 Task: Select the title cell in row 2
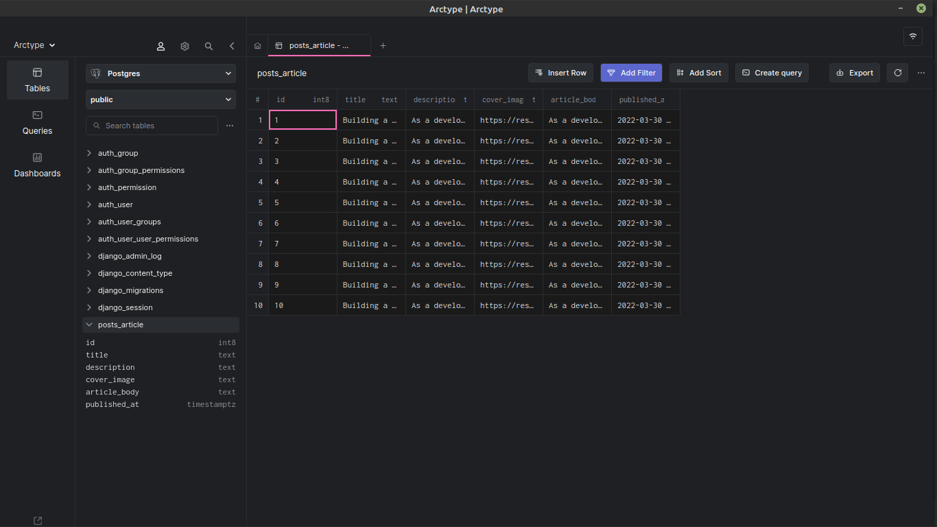(371, 141)
